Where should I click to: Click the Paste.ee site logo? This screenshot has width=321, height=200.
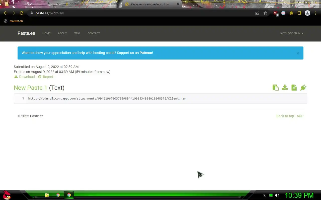coord(26,33)
